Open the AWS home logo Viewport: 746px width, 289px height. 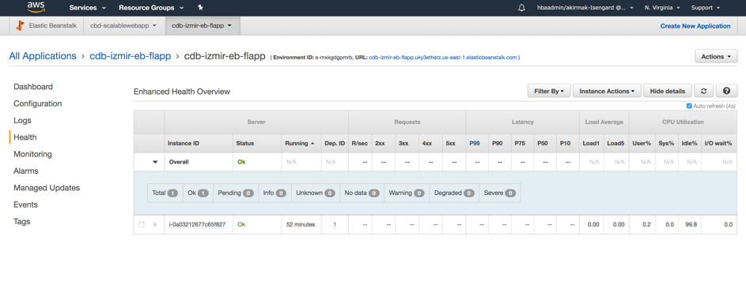pyautogui.click(x=36, y=7)
